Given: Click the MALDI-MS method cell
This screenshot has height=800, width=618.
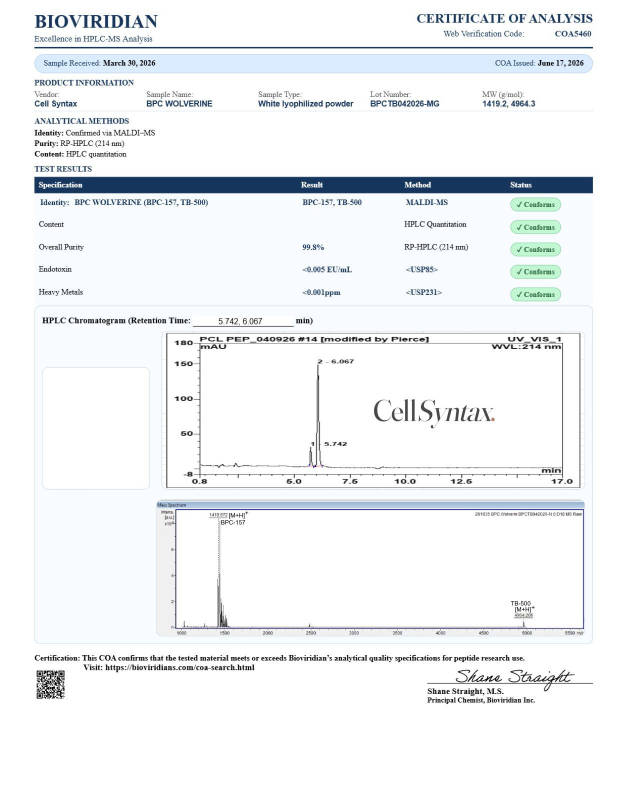Looking at the screenshot, I should [426, 202].
